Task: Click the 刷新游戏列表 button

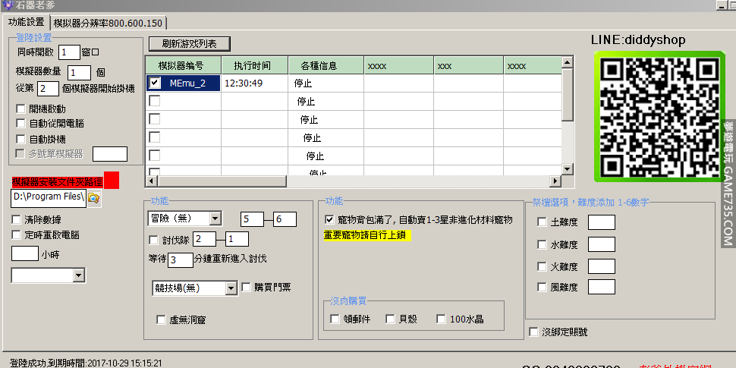Action: (189, 43)
